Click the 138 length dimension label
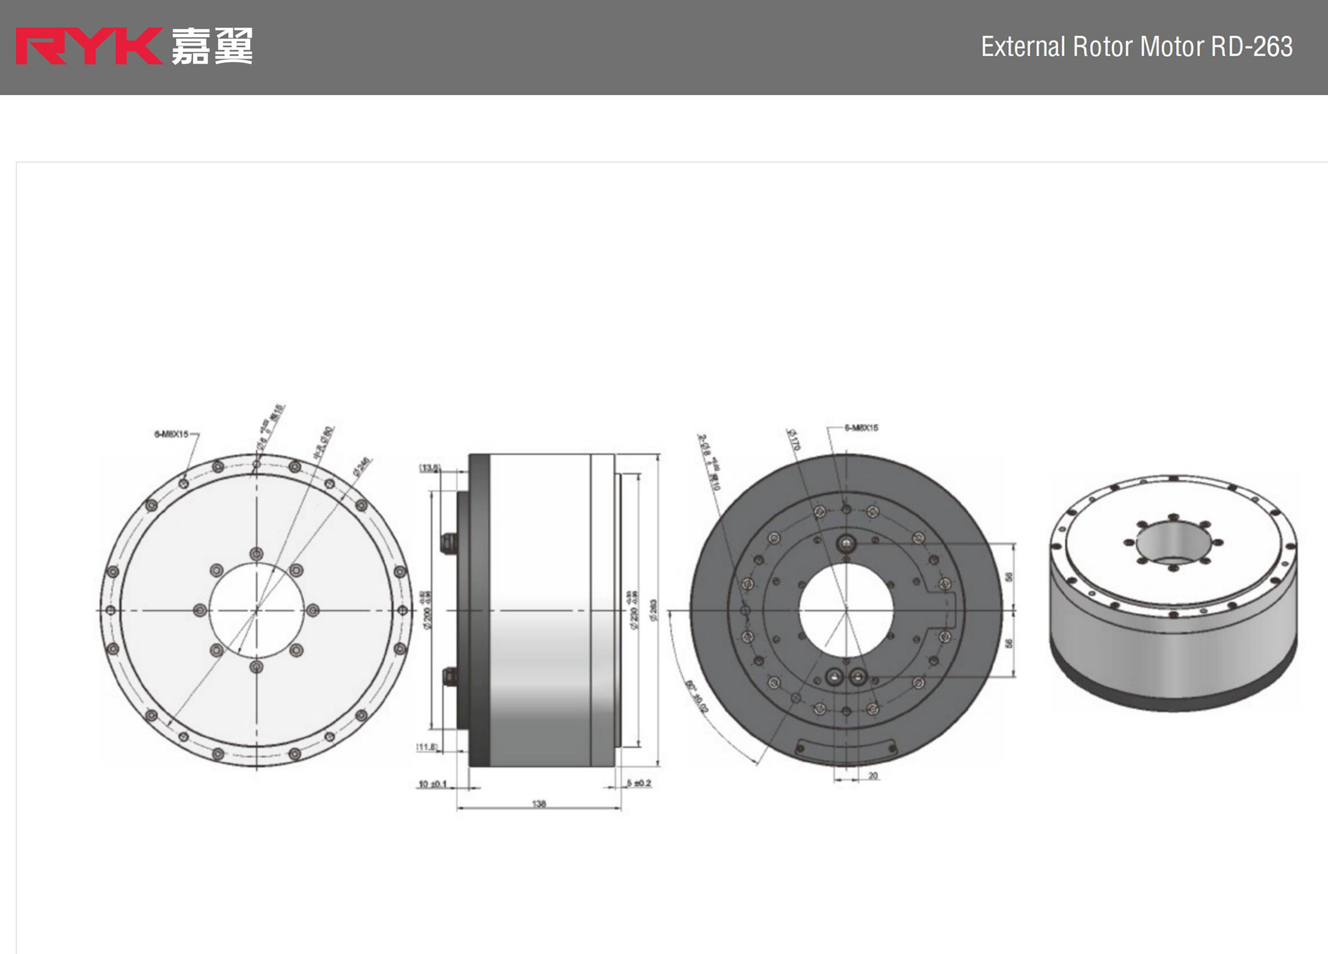 coord(539,804)
